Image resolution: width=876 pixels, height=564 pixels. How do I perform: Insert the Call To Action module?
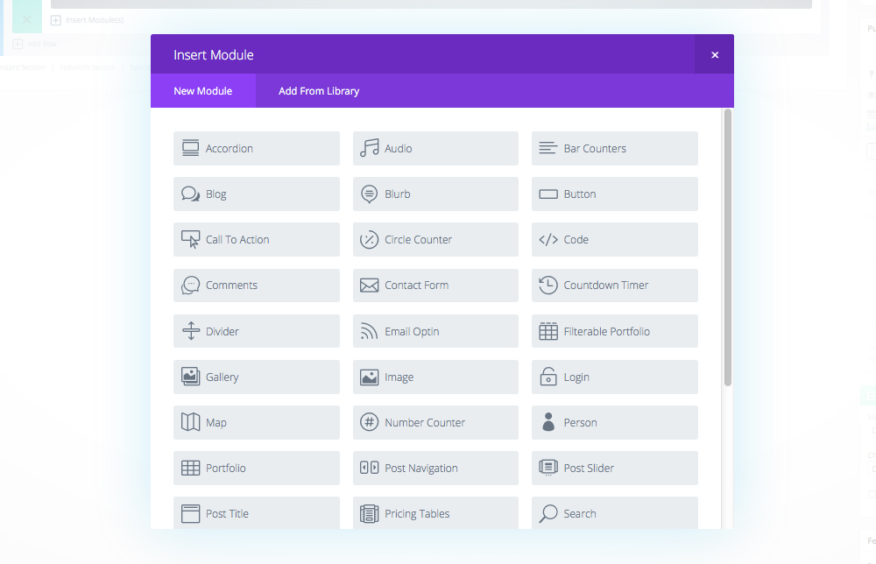point(256,240)
